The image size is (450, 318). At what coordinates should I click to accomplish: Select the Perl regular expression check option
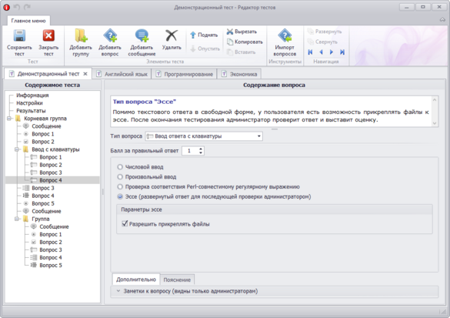(120, 187)
